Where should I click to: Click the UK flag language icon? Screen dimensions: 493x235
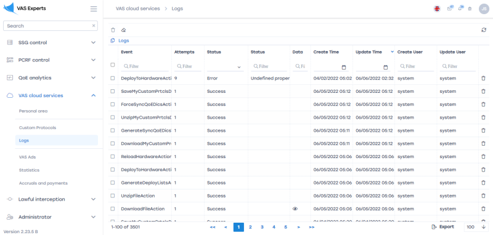pyautogui.click(x=437, y=9)
